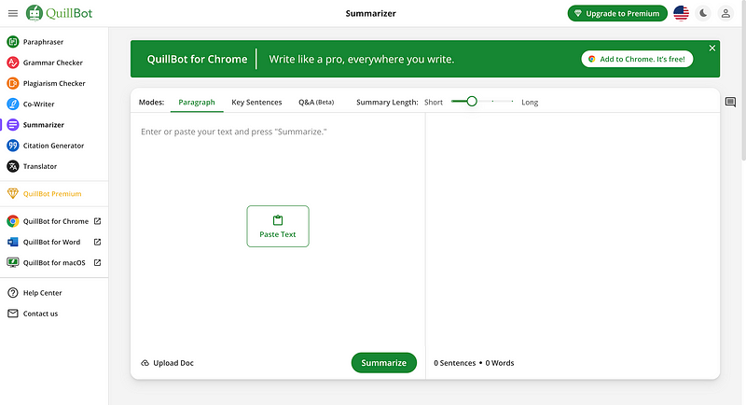The image size is (746, 405).
Task: Open the user account profile icon
Action: coord(725,13)
